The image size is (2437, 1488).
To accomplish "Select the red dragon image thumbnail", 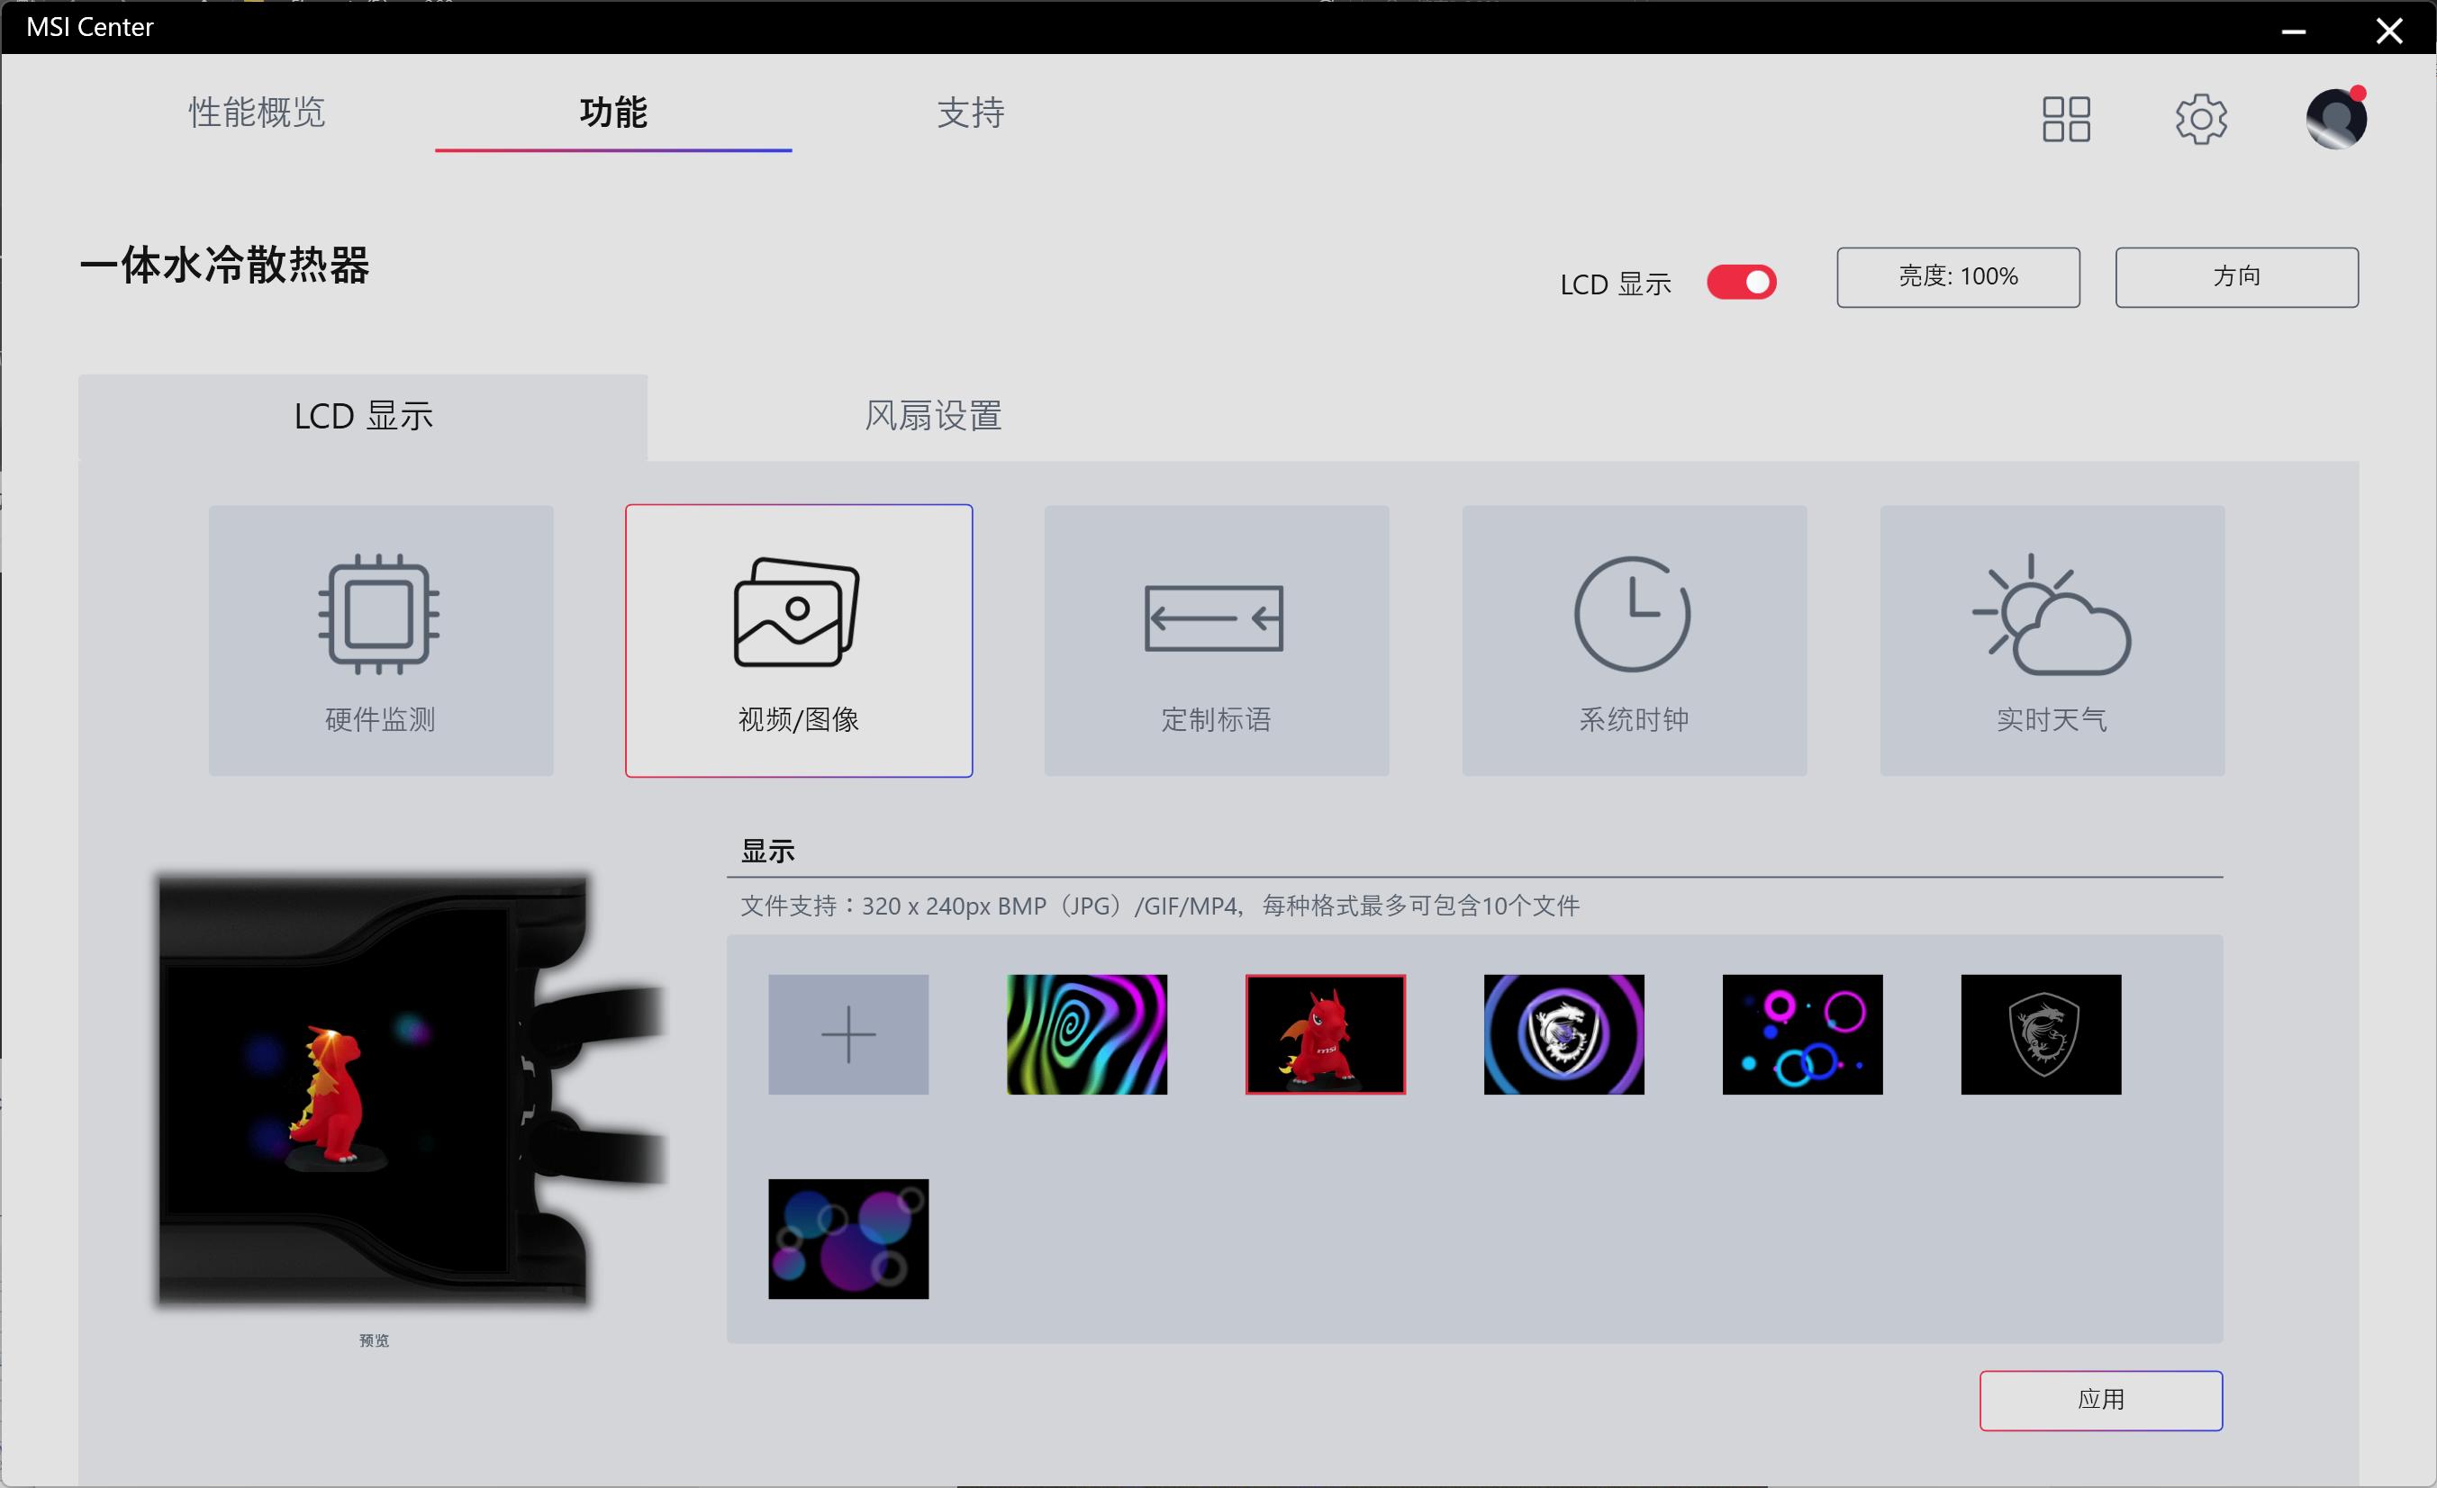I will tap(1326, 1034).
